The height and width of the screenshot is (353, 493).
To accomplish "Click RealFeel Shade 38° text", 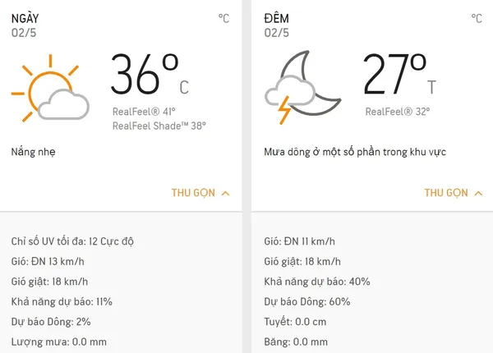I will (x=159, y=126).
